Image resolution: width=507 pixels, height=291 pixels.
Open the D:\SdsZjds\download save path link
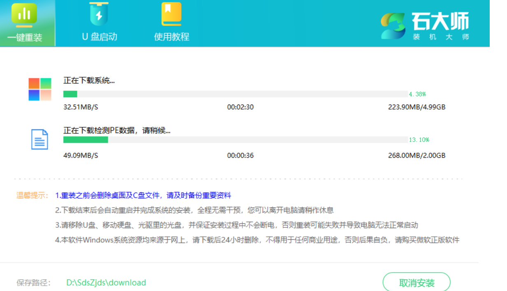click(106, 282)
